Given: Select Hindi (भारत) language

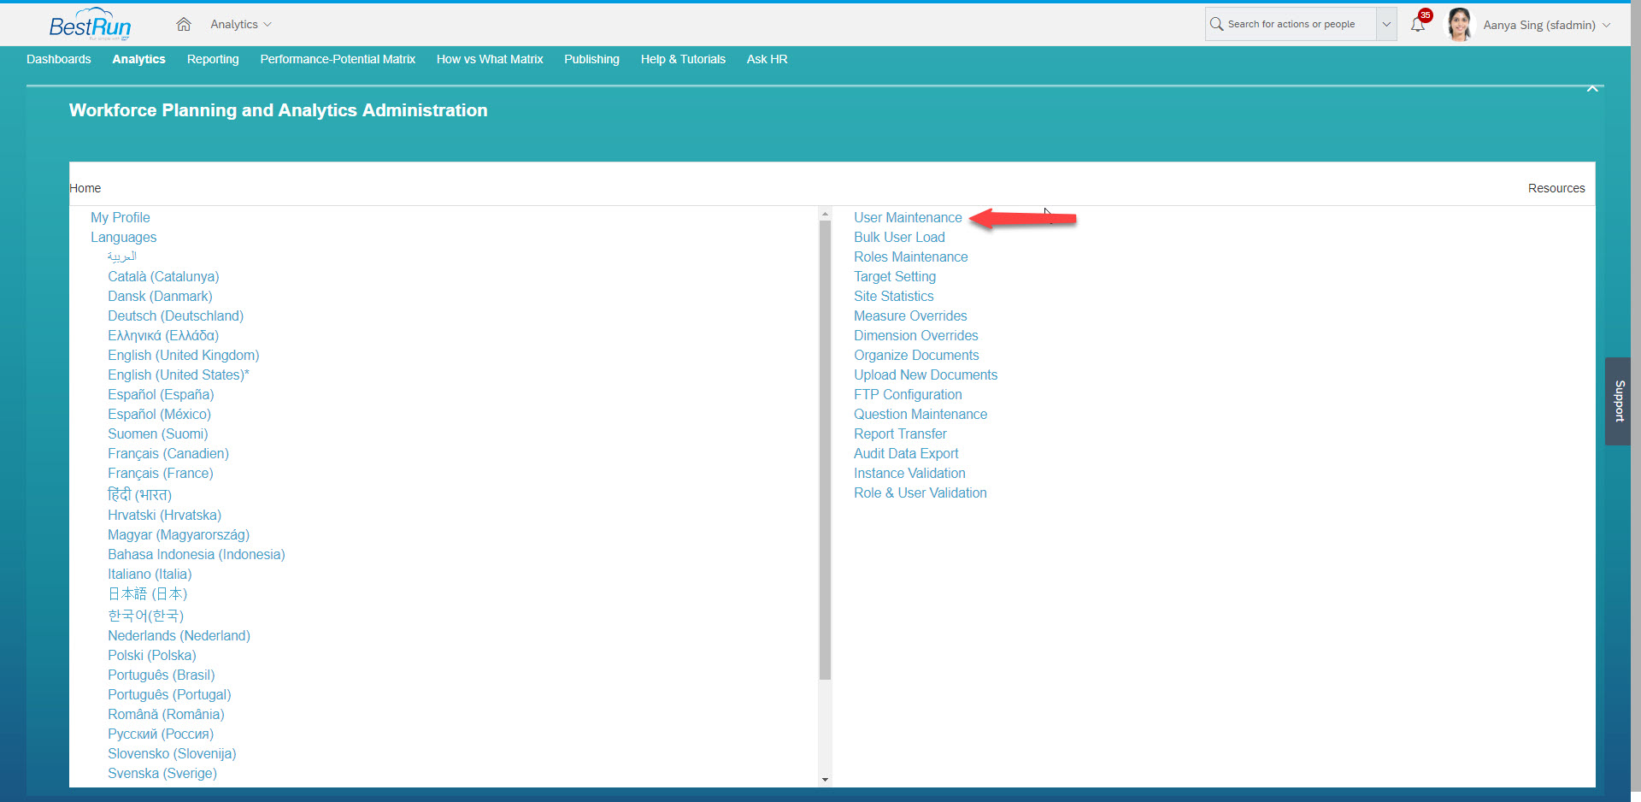Looking at the screenshot, I should coord(139,494).
